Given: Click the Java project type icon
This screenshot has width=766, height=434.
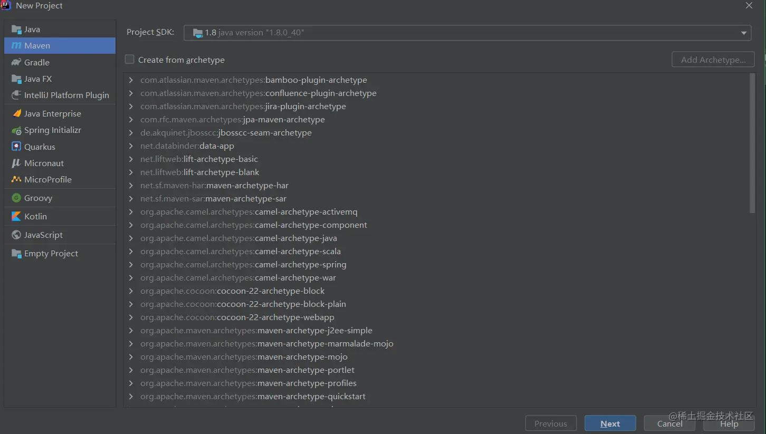Looking at the screenshot, I should pos(16,30).
